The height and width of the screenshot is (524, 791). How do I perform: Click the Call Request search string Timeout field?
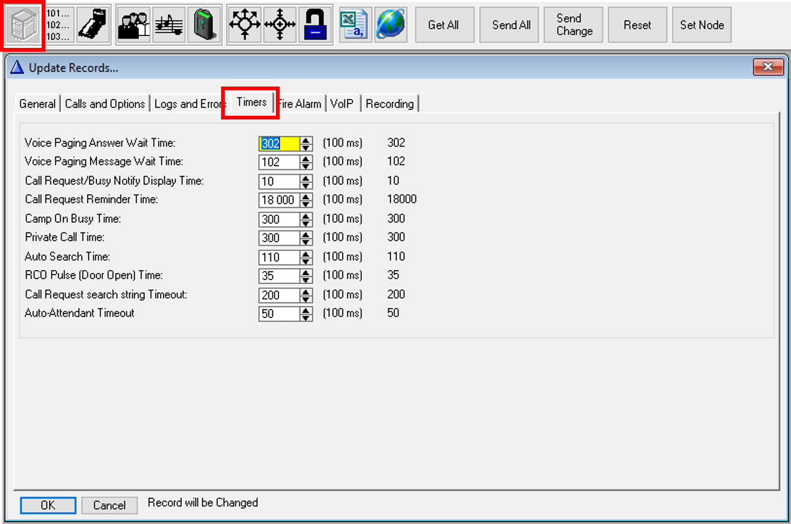(x=279, y=296)
